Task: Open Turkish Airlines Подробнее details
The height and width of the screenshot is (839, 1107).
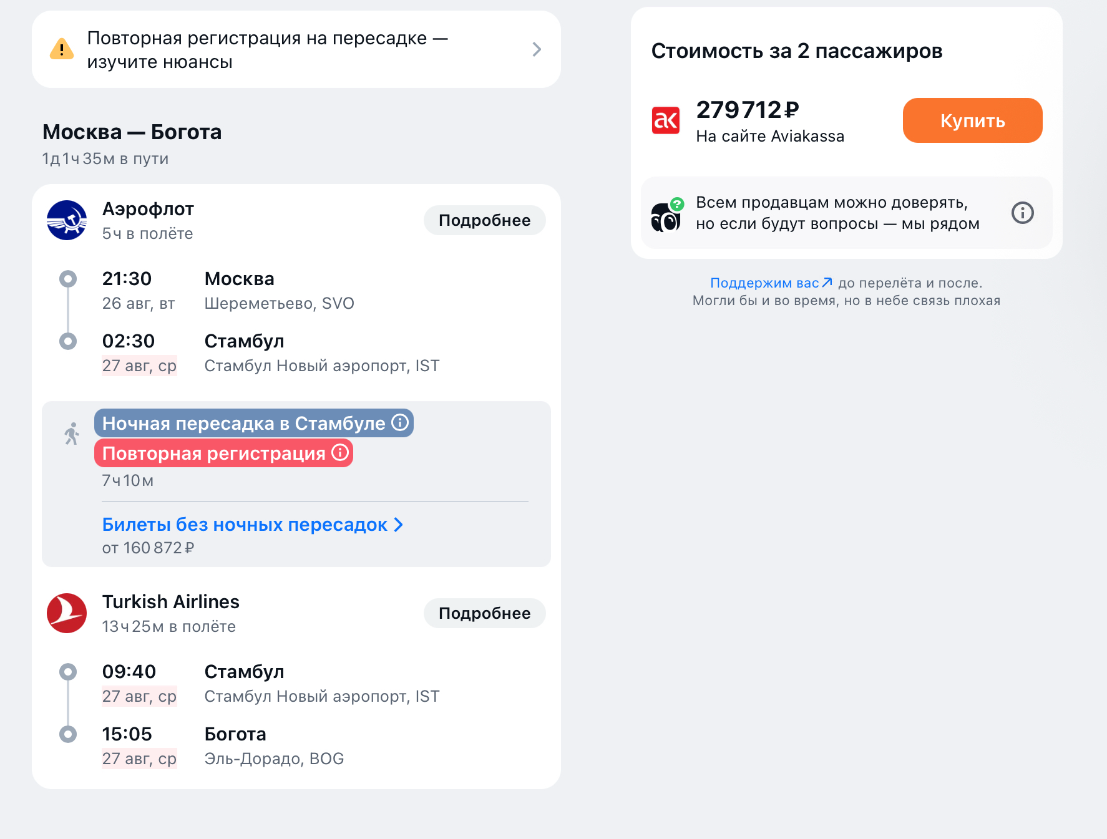Action: [484, 613]
